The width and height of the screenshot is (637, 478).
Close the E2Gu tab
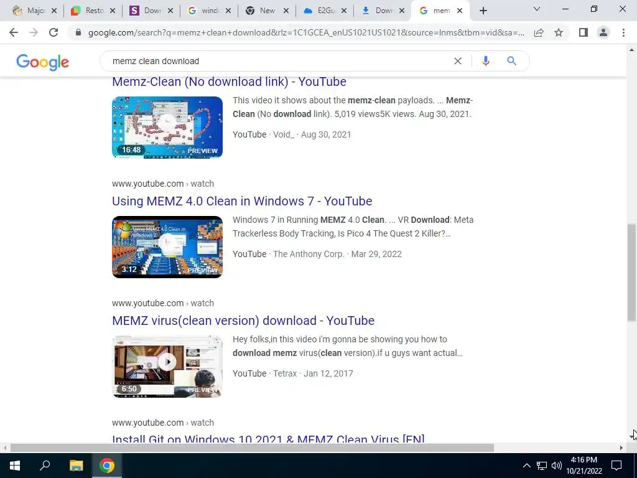[x=344, y=11]
